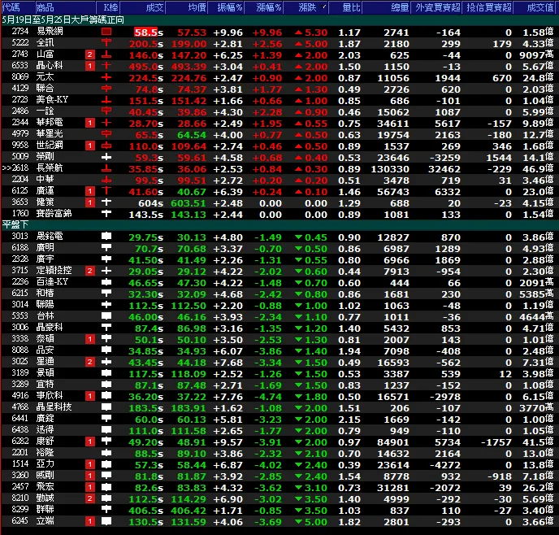
Task: Select stock code 3014 聯陽
Action: (x=20, y=304)
